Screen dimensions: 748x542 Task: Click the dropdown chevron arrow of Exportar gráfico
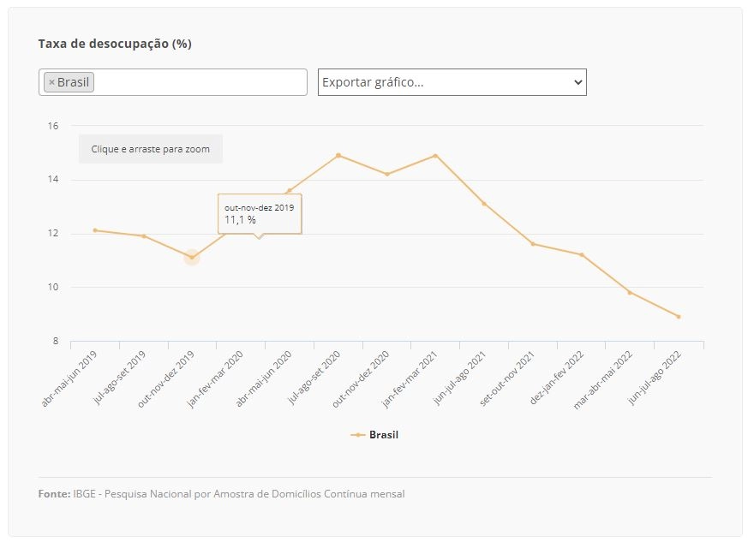point(577,82)
